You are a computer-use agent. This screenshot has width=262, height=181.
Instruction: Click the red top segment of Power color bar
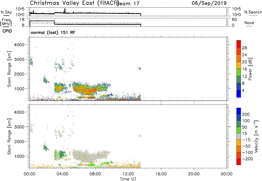[239, 44]
